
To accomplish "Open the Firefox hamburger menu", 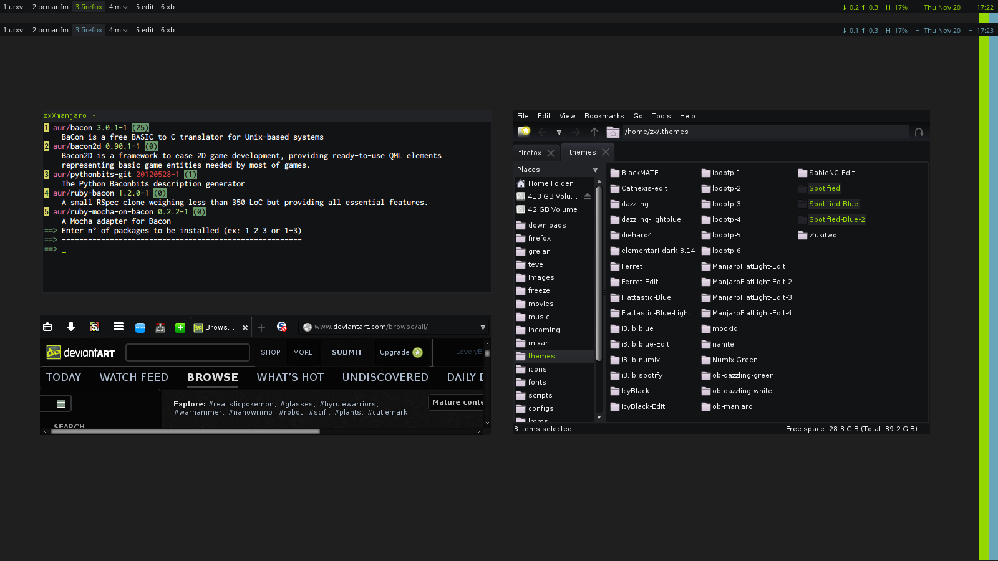I will tap(119, 327).
